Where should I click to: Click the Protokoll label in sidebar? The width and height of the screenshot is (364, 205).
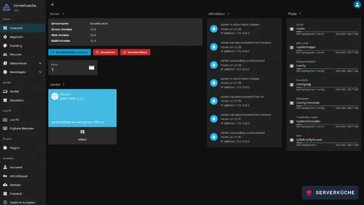(16, 194)
